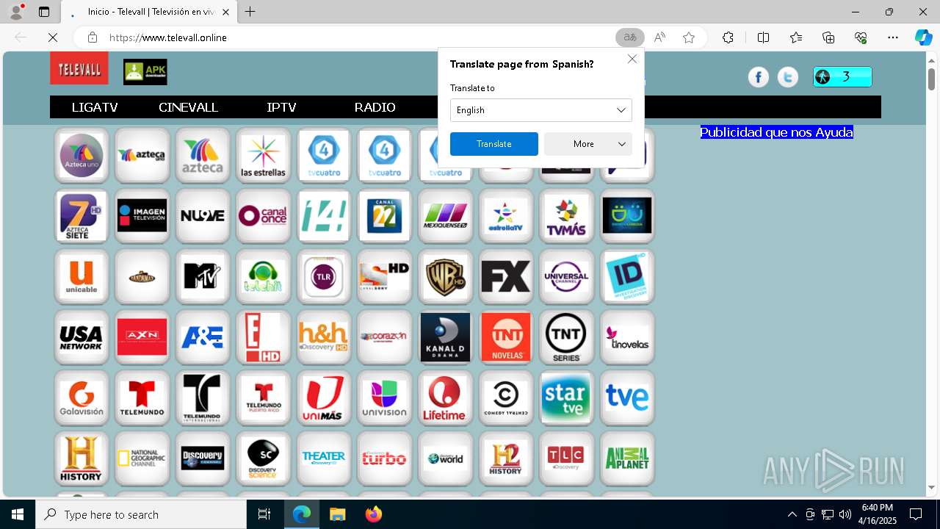
Task: Toggle Read aloud in address bar
Action: [659, 37]
